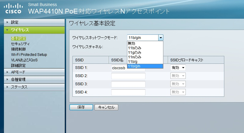244x133 pixels.
Task: Click the ワイヤレスネットワークモード label
Action: pyautogui.click(x=95, y=38)
